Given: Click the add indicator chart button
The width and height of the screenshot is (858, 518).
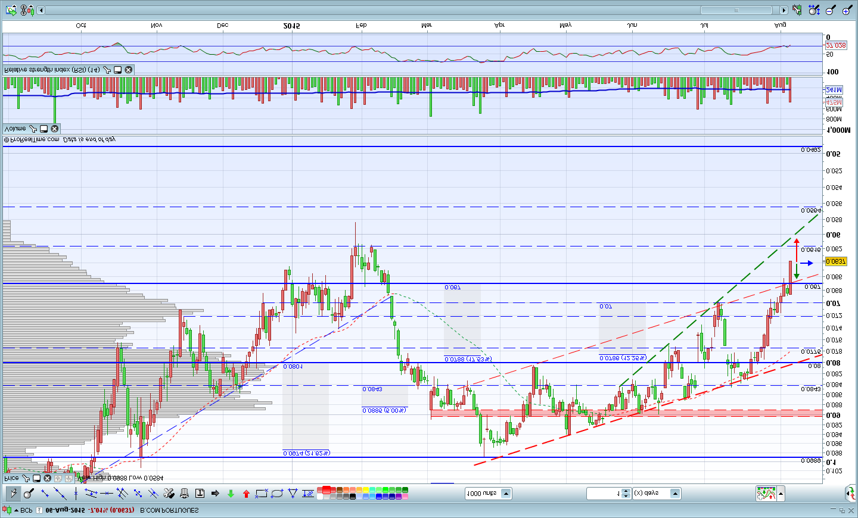Looking at the screenshot, I should (766, 494).
